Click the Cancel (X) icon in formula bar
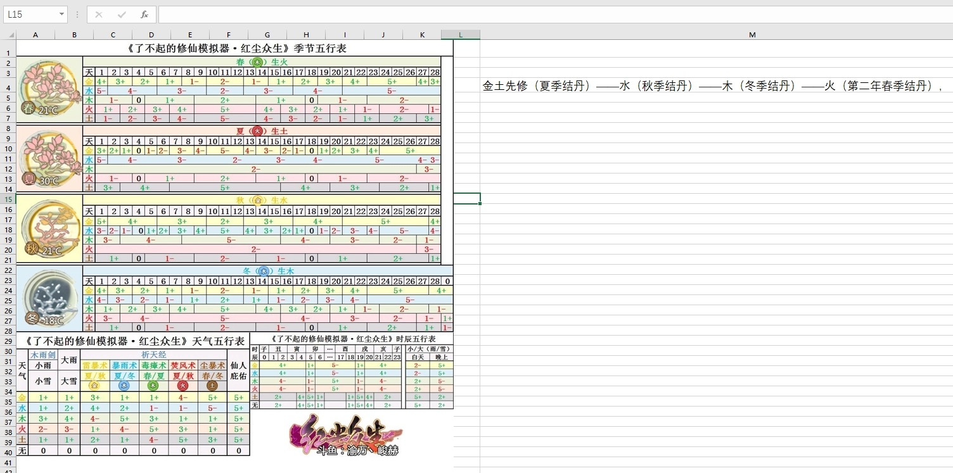 (x=99, y=15)
